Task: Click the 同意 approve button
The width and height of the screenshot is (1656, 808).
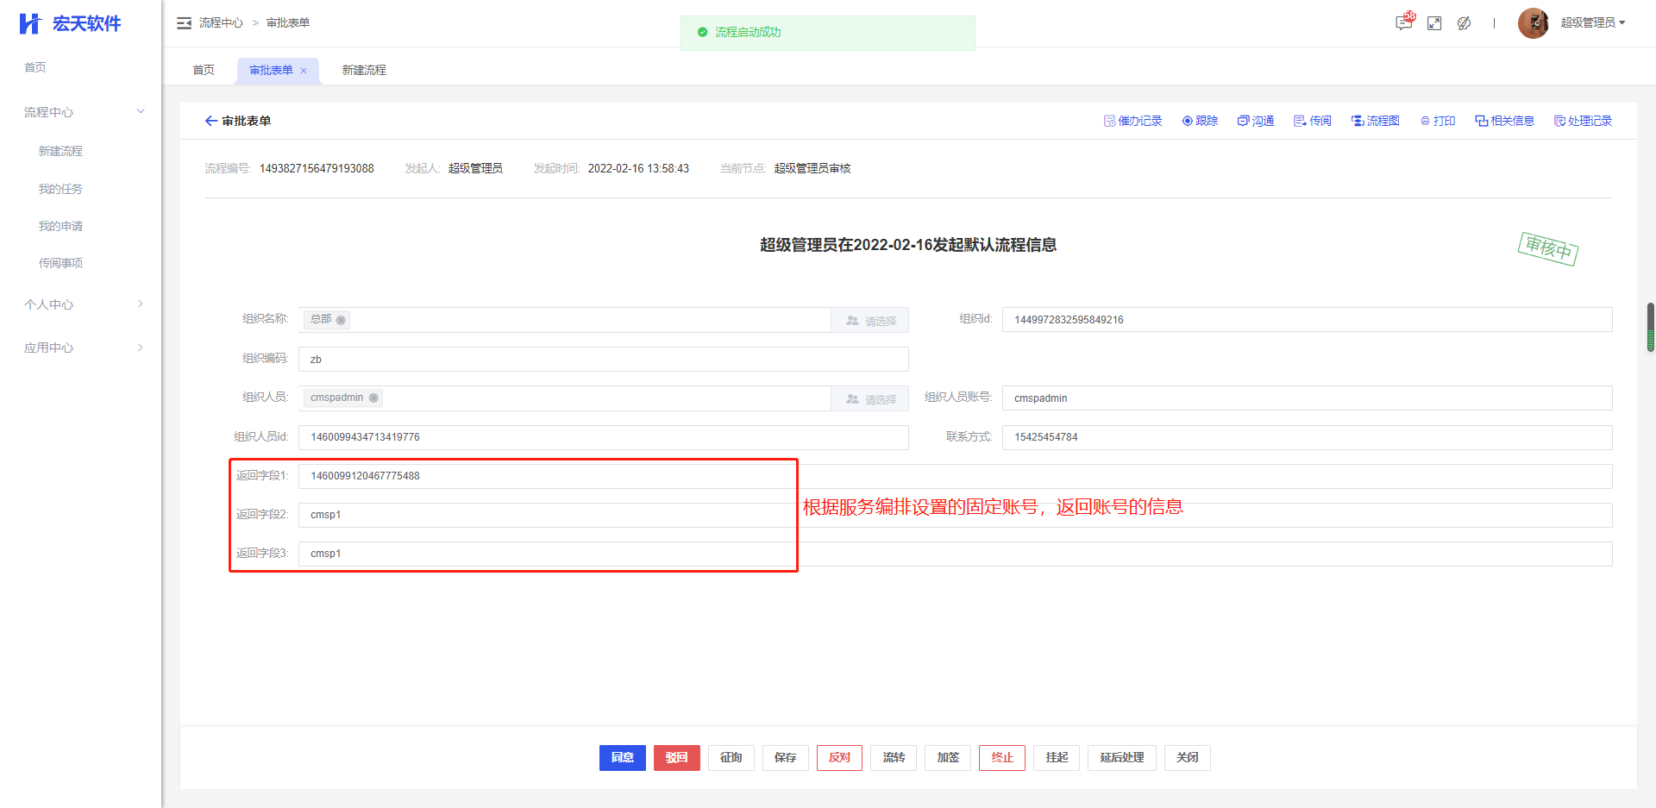Action: pos(623,758)
